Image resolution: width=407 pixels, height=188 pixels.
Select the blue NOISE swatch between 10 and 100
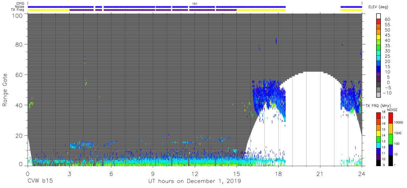pos(390,150)
